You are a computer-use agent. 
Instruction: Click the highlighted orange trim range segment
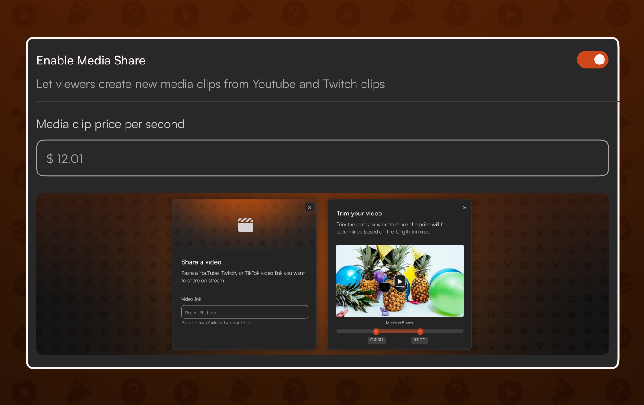[398, 331]
